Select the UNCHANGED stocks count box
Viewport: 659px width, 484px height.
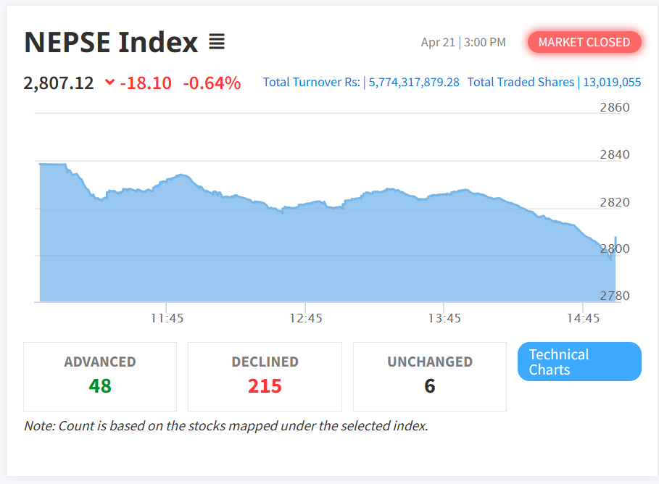pos(429,376)
